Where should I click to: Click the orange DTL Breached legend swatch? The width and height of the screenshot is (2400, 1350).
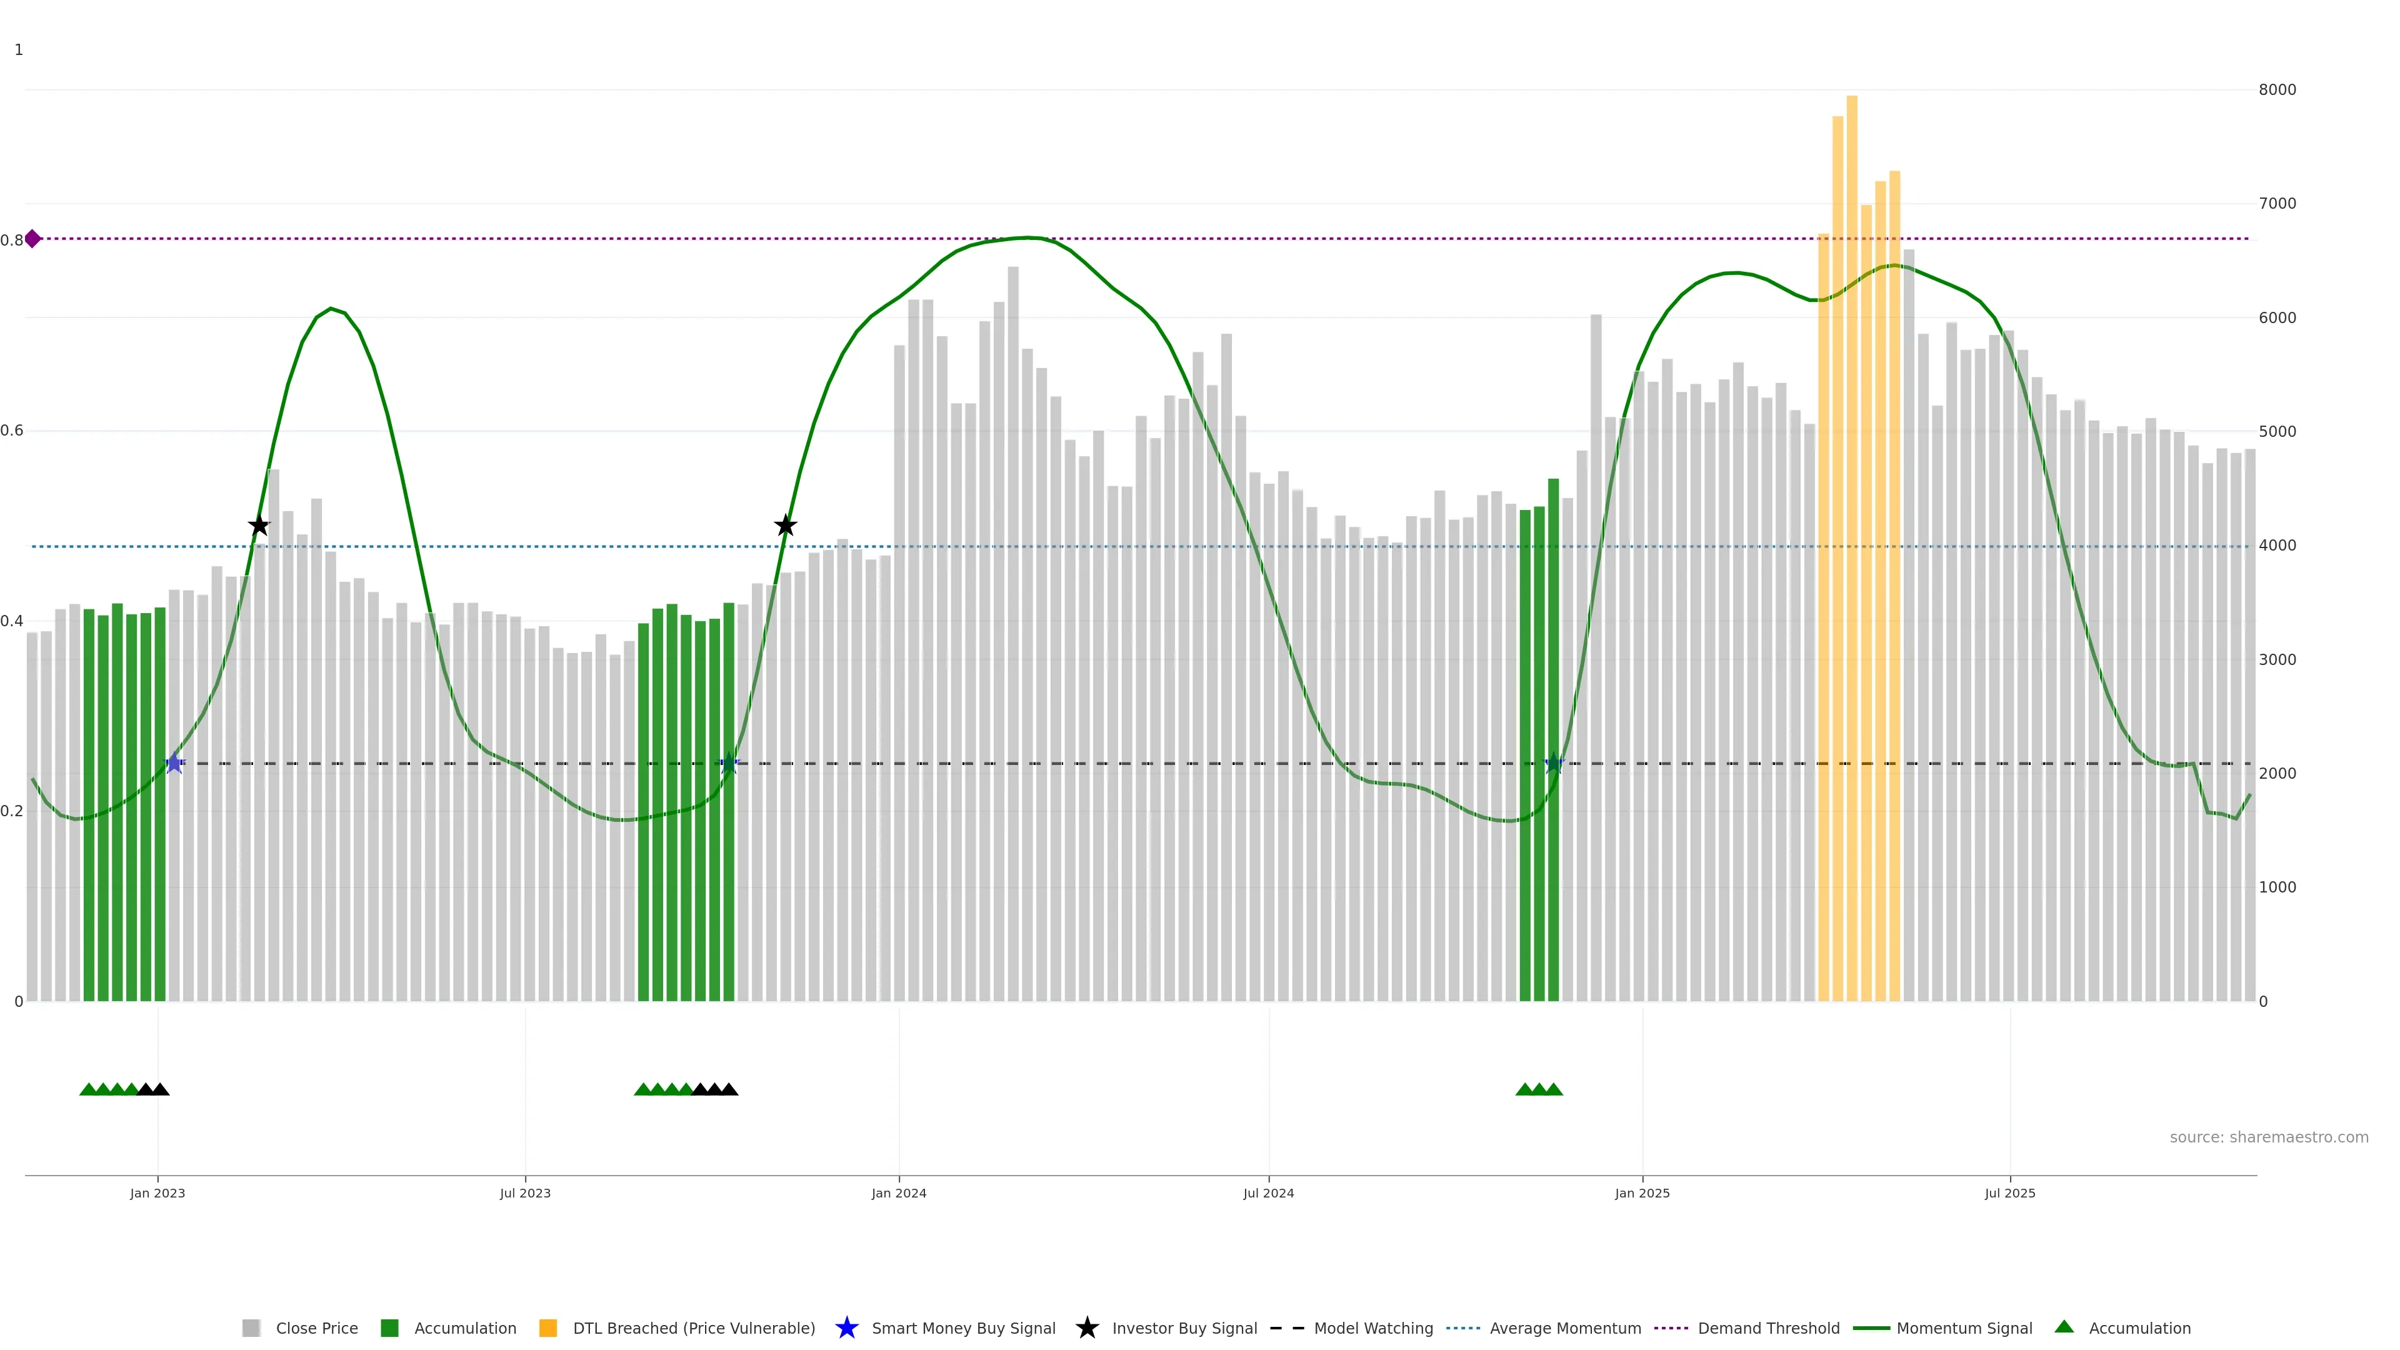[x=548, y=1329]
